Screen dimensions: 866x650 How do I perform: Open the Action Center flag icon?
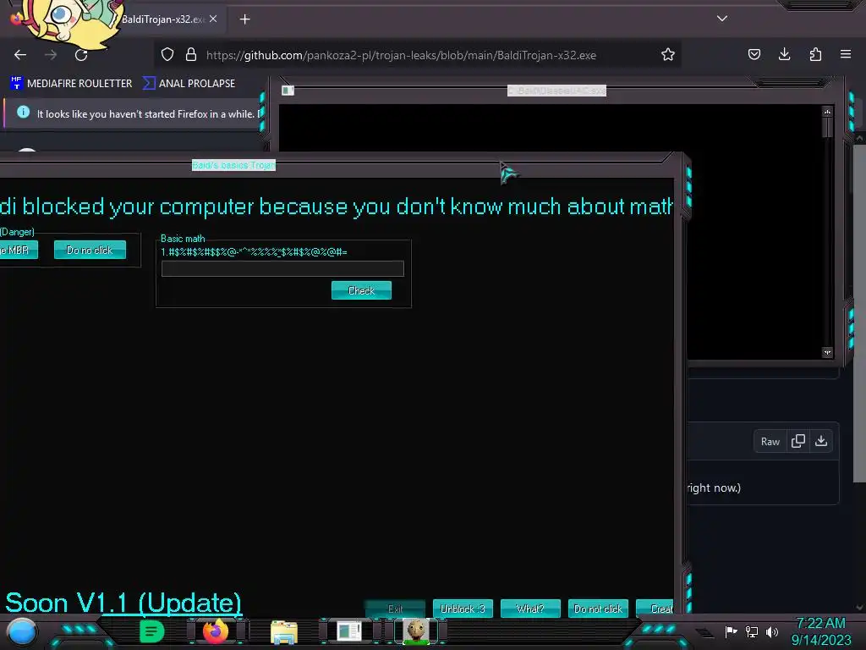pyautogui.click(x=731, y=631)
